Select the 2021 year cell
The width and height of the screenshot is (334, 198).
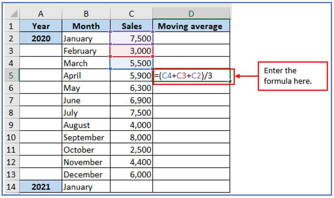tap(41, 187)
